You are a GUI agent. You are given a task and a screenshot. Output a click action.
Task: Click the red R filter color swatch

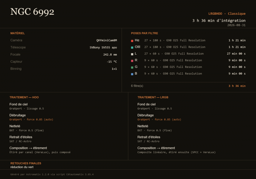point(132,61)
